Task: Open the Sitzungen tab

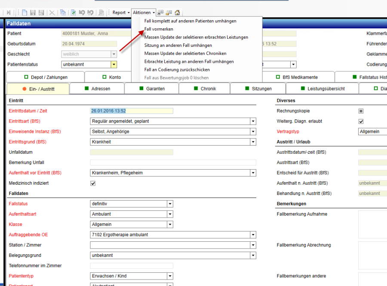Action: coord(258,89)
